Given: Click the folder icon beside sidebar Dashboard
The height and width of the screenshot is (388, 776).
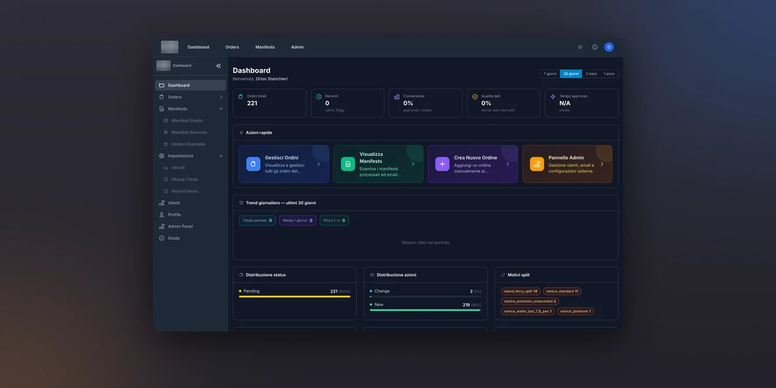Looking at the screenshot, I should pyautogui.click(x=162, y=85).
